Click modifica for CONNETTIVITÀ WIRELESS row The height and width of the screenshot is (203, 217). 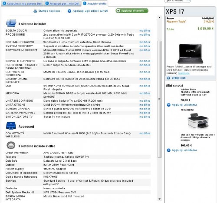pyautogui.click(x=145, y=133)
